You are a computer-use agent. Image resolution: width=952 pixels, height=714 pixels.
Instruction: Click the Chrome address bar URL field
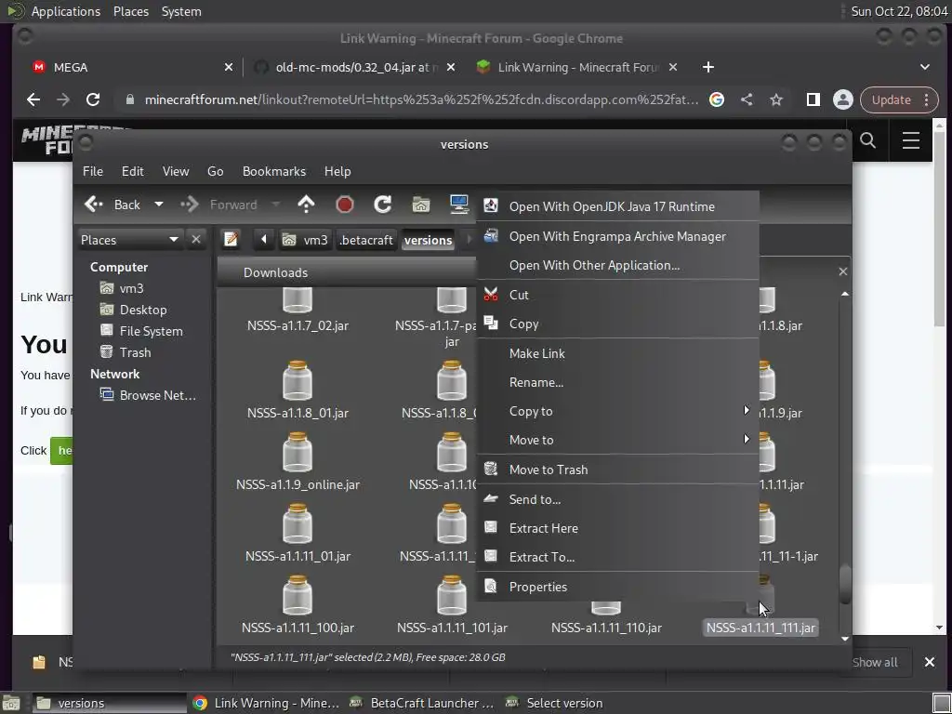(421, 99)
